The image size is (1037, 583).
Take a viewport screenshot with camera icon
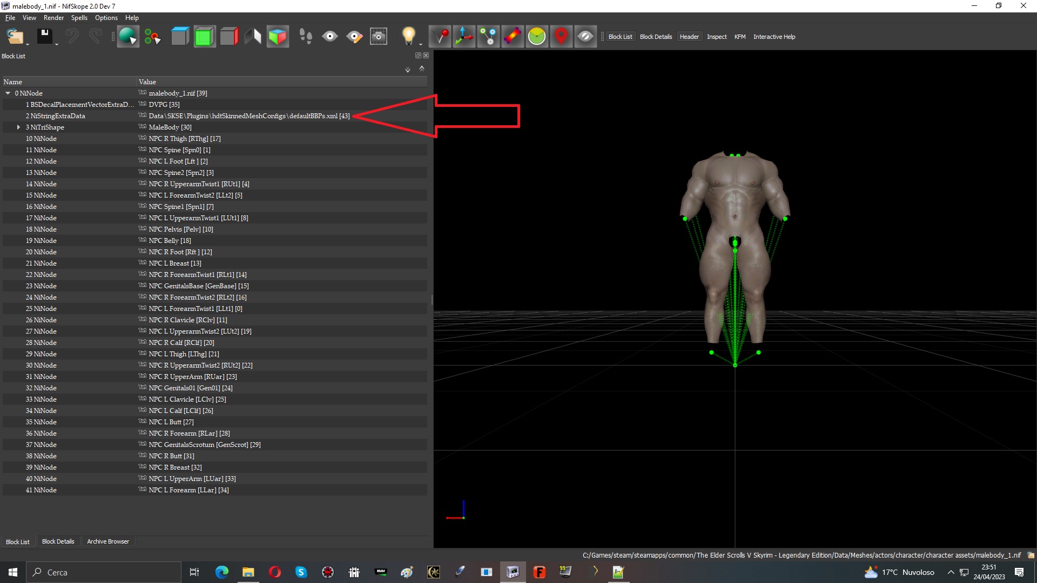pos(379,37)
